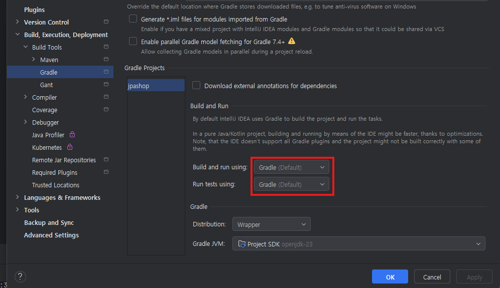Click the warning triangle beside parallel Gradle fetching
The height and width of the screenshot is (288, 500).
click(x=292, y=41)
